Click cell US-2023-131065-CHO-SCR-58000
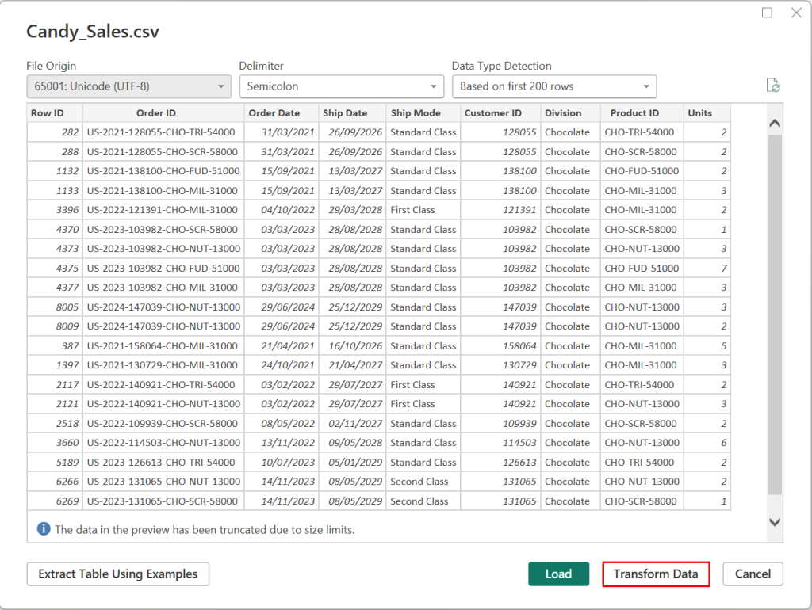 [163, 501]
